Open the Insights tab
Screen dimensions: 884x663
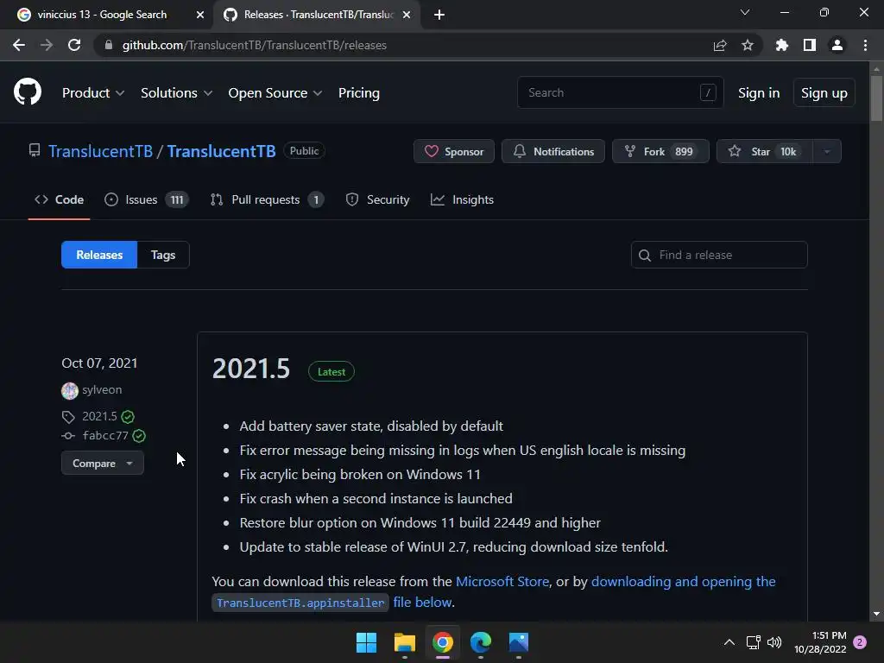click(x=463, y=199)
